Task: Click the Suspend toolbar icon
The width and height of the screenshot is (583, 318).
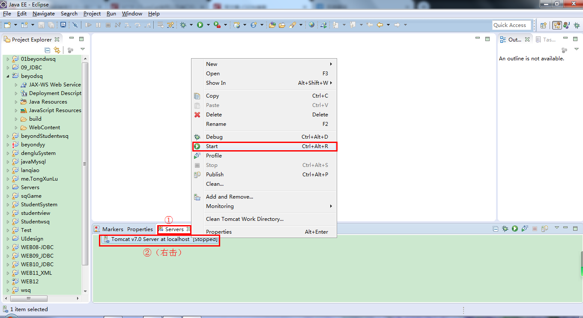Action: click(x=98, y=25)
